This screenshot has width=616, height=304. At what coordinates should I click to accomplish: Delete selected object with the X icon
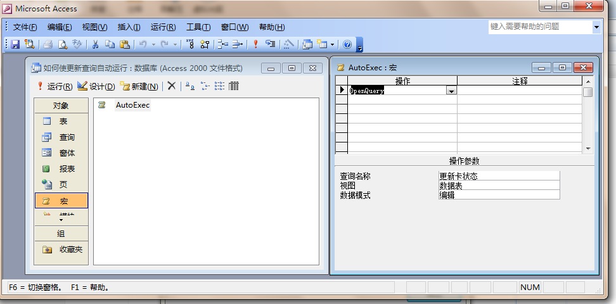click(x=171, y=86)
